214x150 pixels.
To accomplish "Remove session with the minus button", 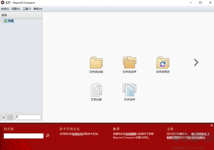I will pyautogui.click(x=10, y=117).
